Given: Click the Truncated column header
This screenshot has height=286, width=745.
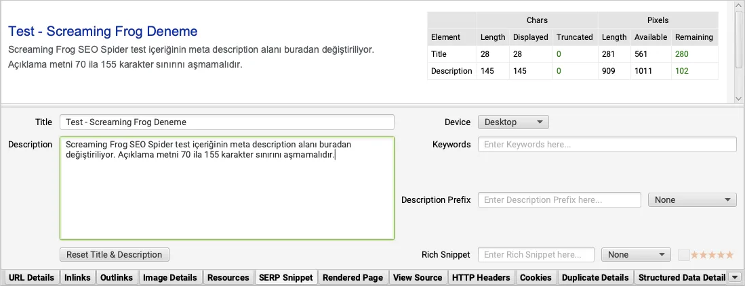Looking at the screenshot, I should [x=575, y=37].
